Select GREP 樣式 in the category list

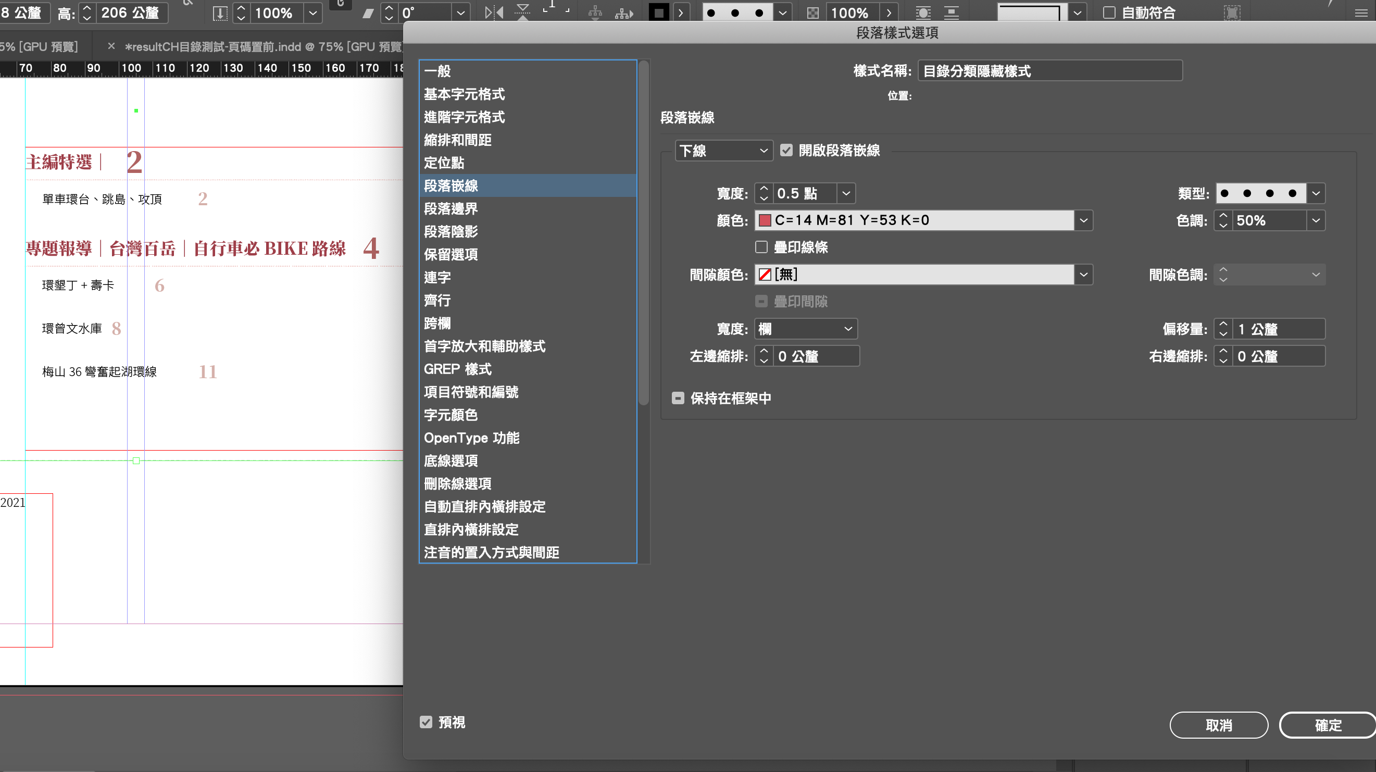tap(457, 369)
